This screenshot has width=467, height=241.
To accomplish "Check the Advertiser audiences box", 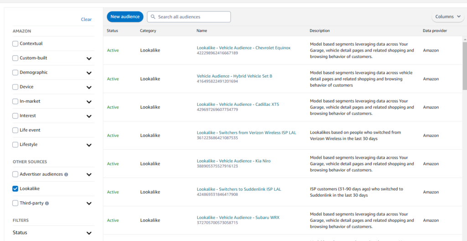I will point(15,174).
